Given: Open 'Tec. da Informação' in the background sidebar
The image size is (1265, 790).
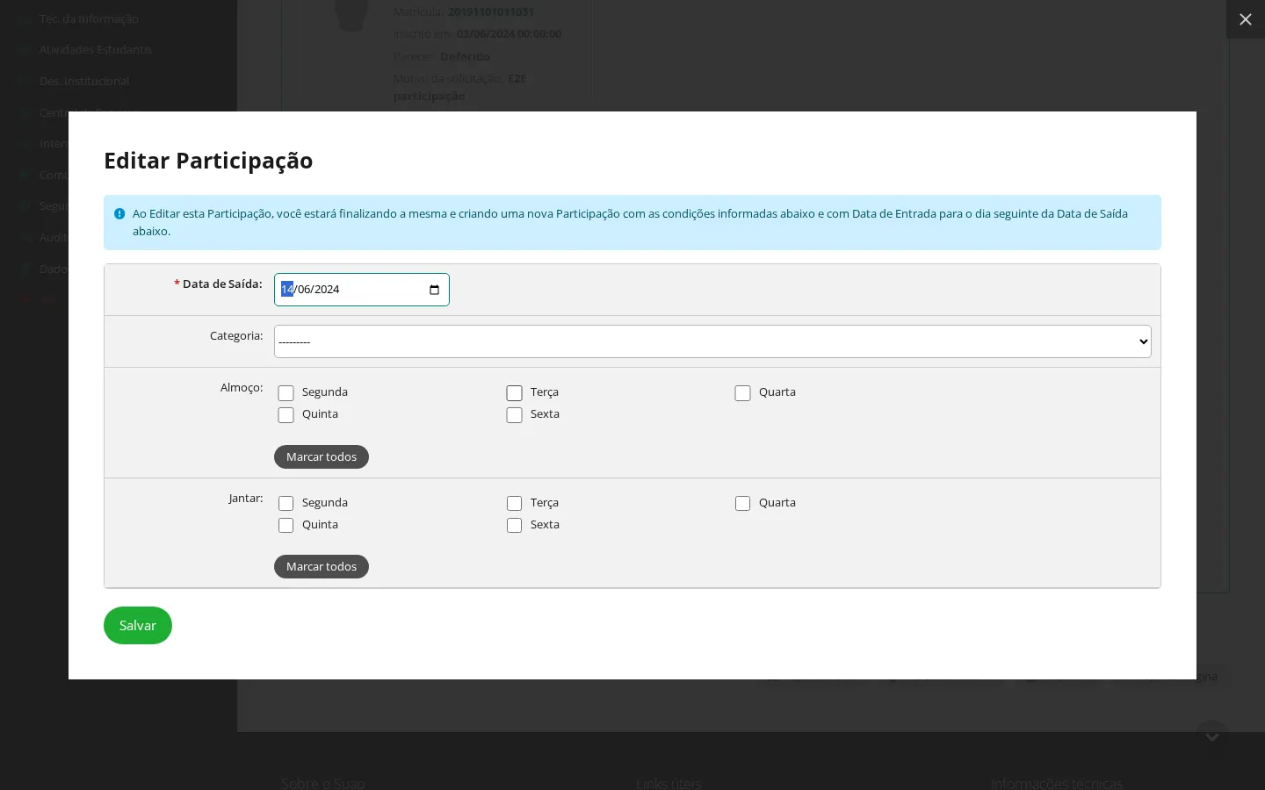Looking at the screenshot, I should tap(89, 18).
